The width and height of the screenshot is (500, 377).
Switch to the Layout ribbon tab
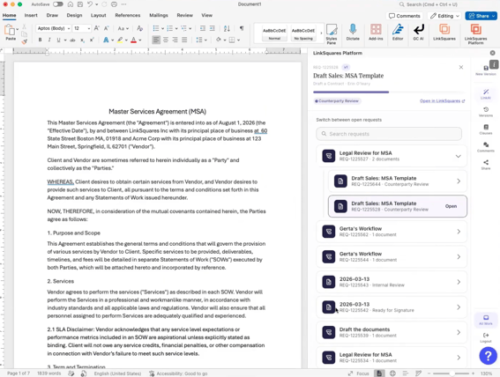click(98, 15)
